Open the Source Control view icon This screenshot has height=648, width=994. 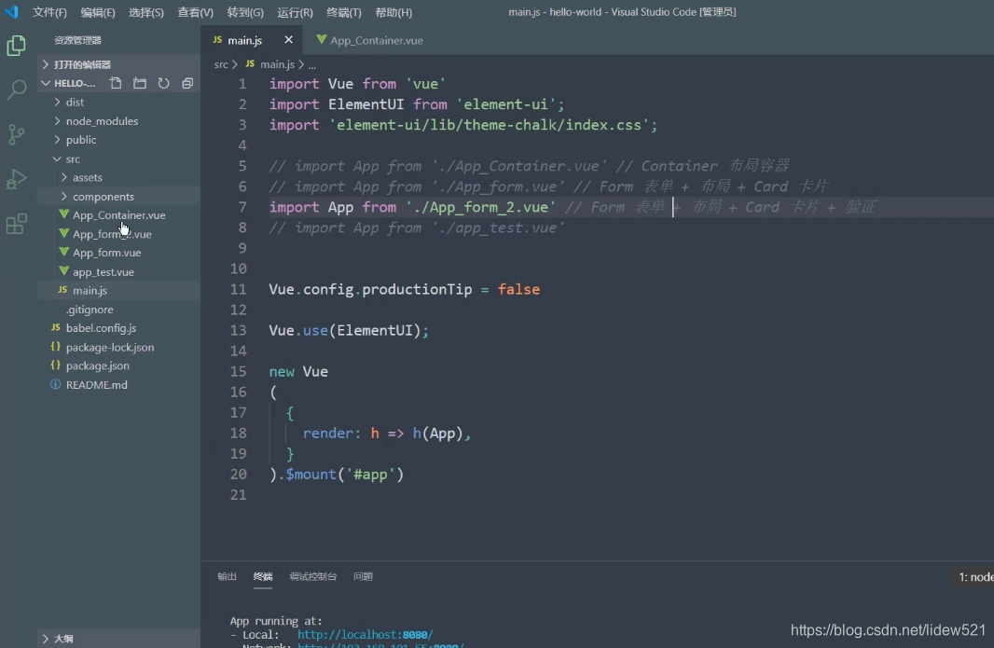click(x=16, y=134)
